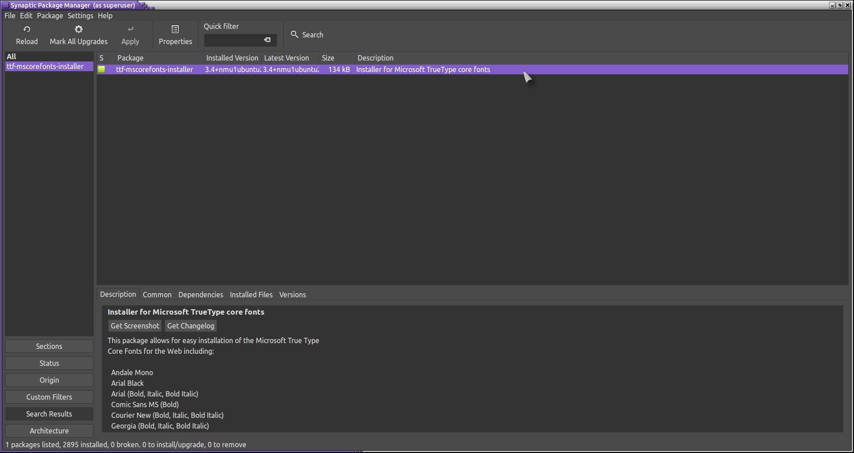Viewport: 854px width, 453px height.
Task: Open the package Properties icon
Action: (175, 29)
